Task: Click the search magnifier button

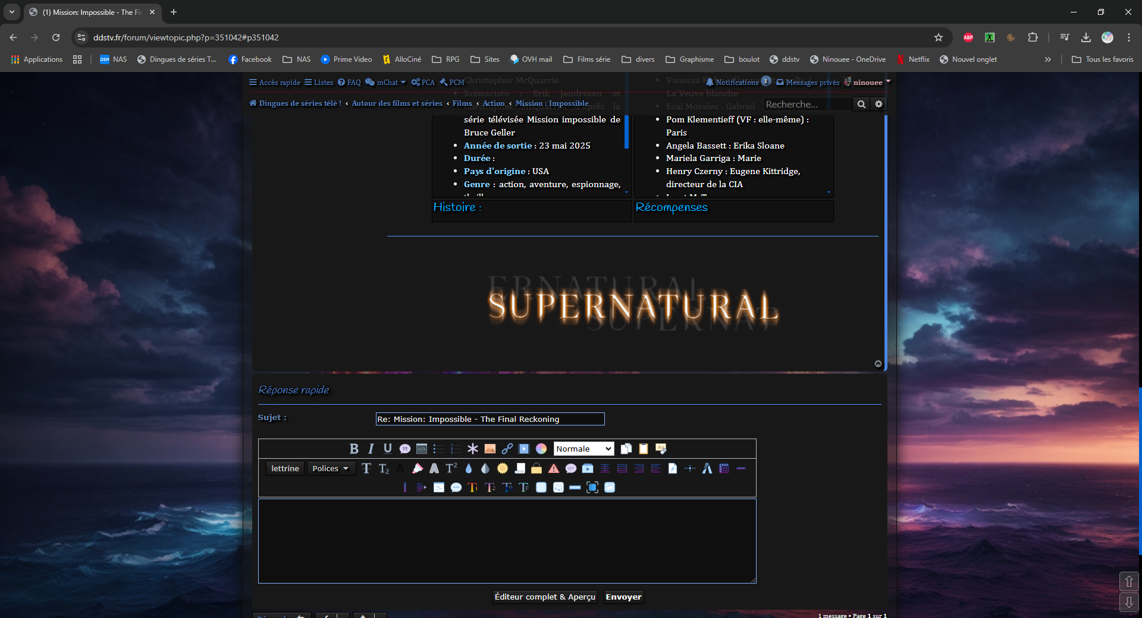Action: click(861, 104)
